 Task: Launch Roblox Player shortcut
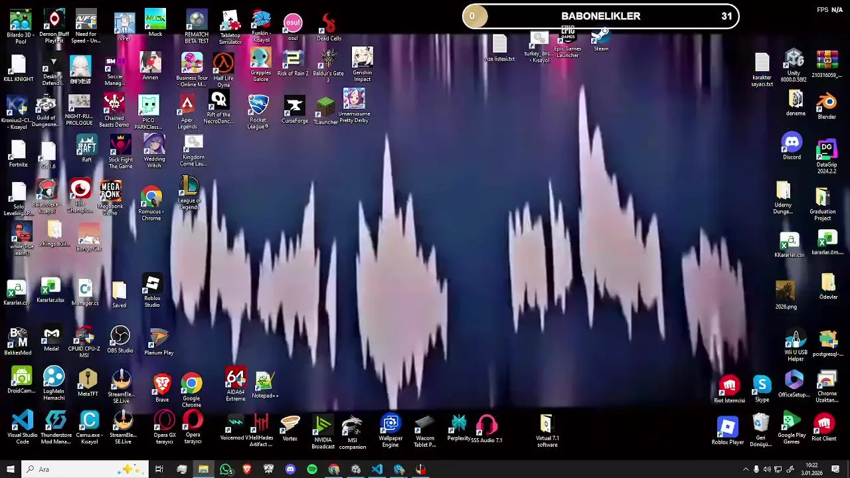728,432
